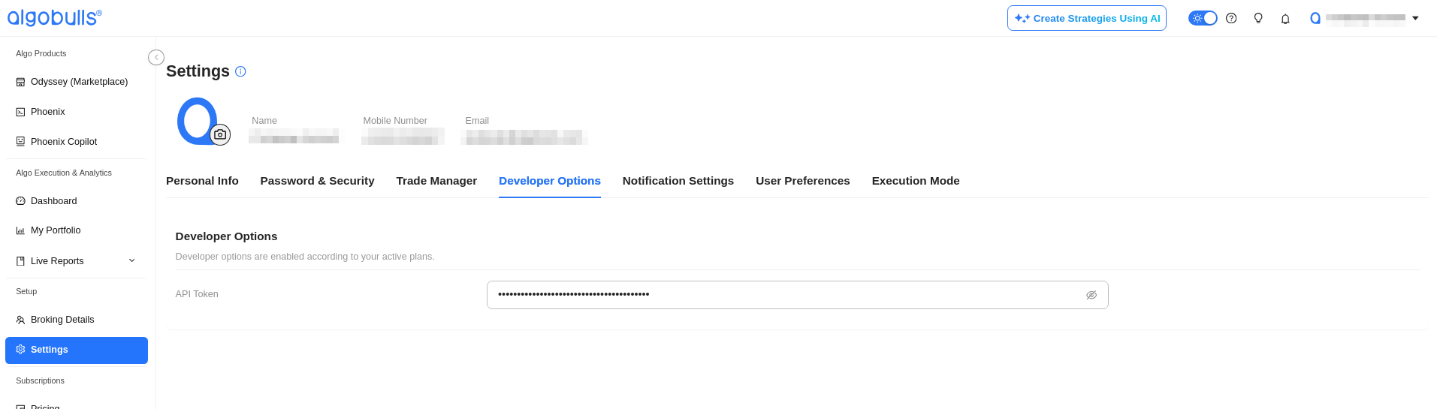Open the notifications bell
This screenshot has width=1437, height=409.
click(1285, 19)
